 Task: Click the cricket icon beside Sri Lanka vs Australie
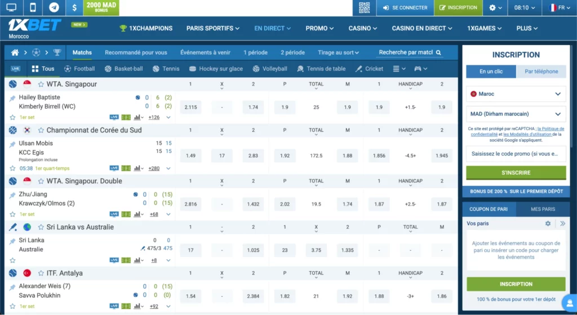coord(13,227)
